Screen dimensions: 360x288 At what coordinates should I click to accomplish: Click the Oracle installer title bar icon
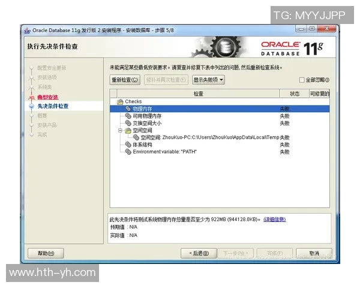click(28, 31)
